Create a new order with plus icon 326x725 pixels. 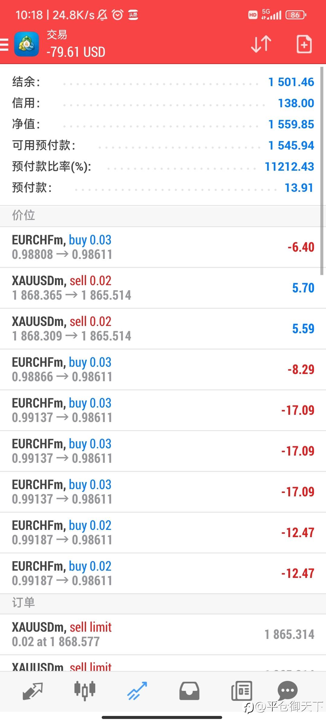pyautogui.click(x=304, y=44)
